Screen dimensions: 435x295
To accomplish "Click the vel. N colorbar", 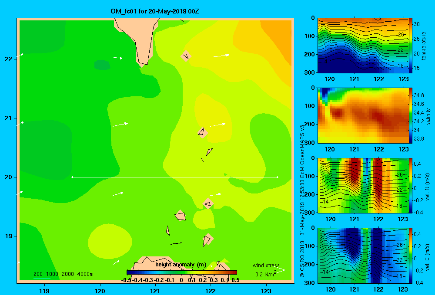I will click(411, 185).
